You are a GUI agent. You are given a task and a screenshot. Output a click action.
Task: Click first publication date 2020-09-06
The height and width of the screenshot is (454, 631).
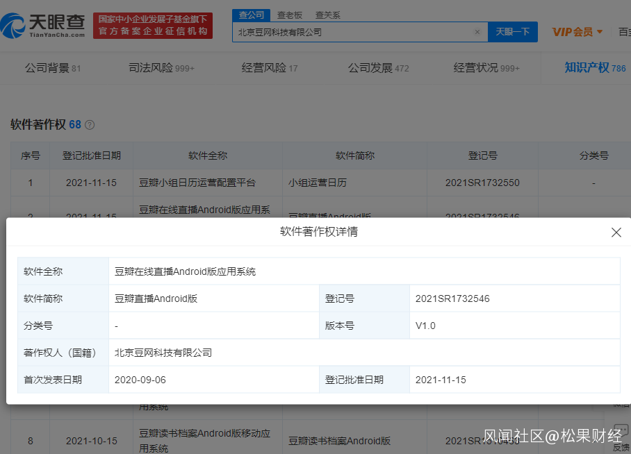click(x=140, y=380)
